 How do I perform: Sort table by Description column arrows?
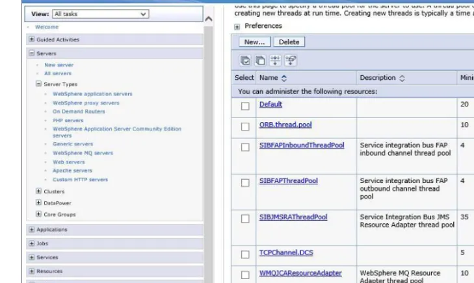point(402,78)
